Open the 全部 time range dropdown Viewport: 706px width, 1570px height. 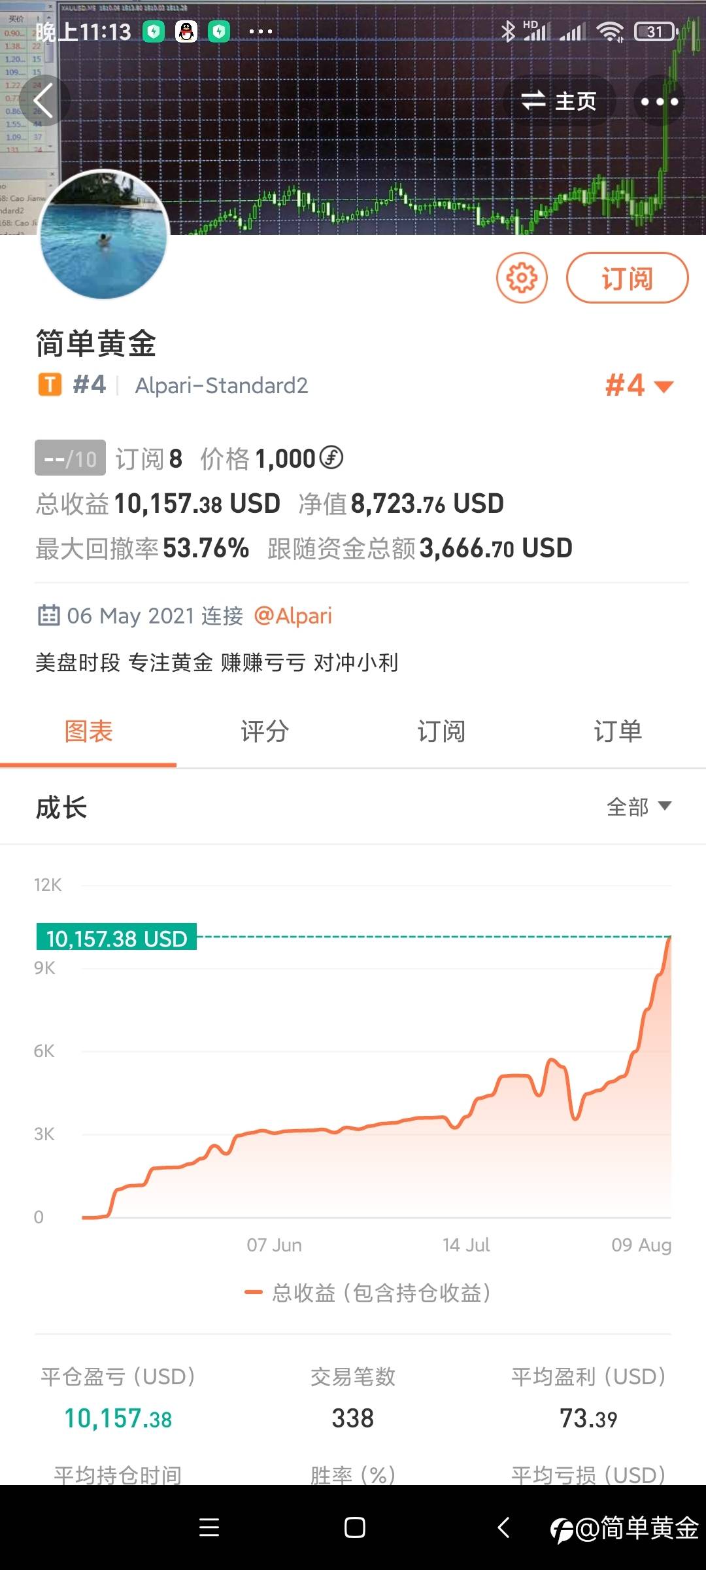tap(639, 807)
